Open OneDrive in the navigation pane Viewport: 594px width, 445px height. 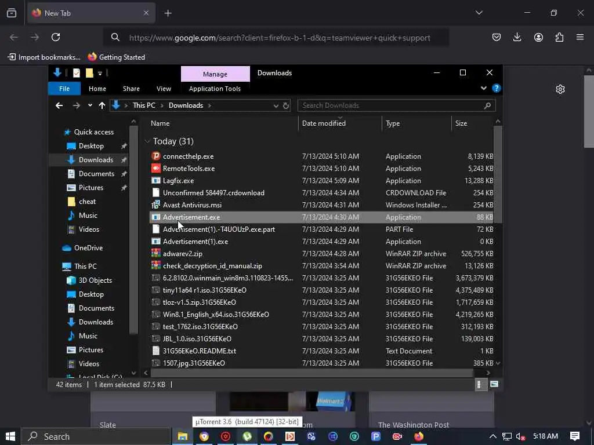(x=88, y=248)
